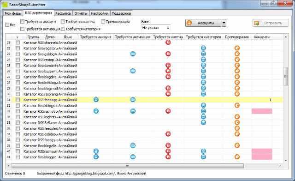
Task: Click the account user icon in row 33
Action: pos(96,111)
